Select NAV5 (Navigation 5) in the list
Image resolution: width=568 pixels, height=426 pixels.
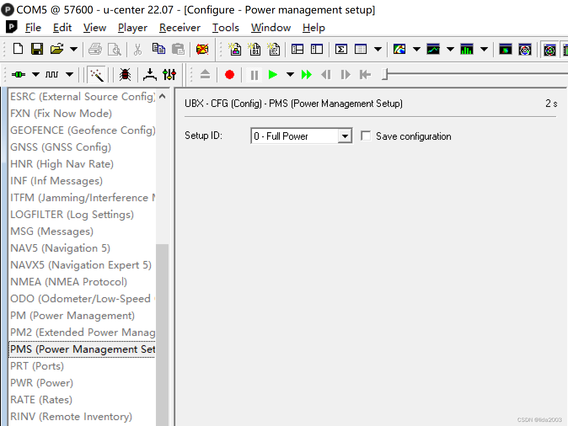pyautogui.click(x=60, y=248)
